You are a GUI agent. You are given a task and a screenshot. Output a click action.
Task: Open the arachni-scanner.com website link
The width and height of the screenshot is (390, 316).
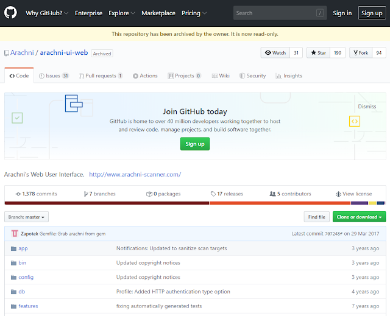tap(135, 174)
